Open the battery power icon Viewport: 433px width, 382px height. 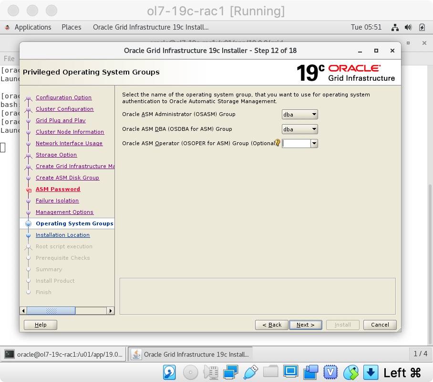pyautogui.click(x=422, y=27)
